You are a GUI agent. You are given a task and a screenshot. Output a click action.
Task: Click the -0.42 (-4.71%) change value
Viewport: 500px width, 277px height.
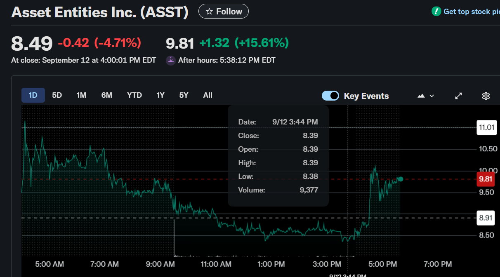pos(99,42)
